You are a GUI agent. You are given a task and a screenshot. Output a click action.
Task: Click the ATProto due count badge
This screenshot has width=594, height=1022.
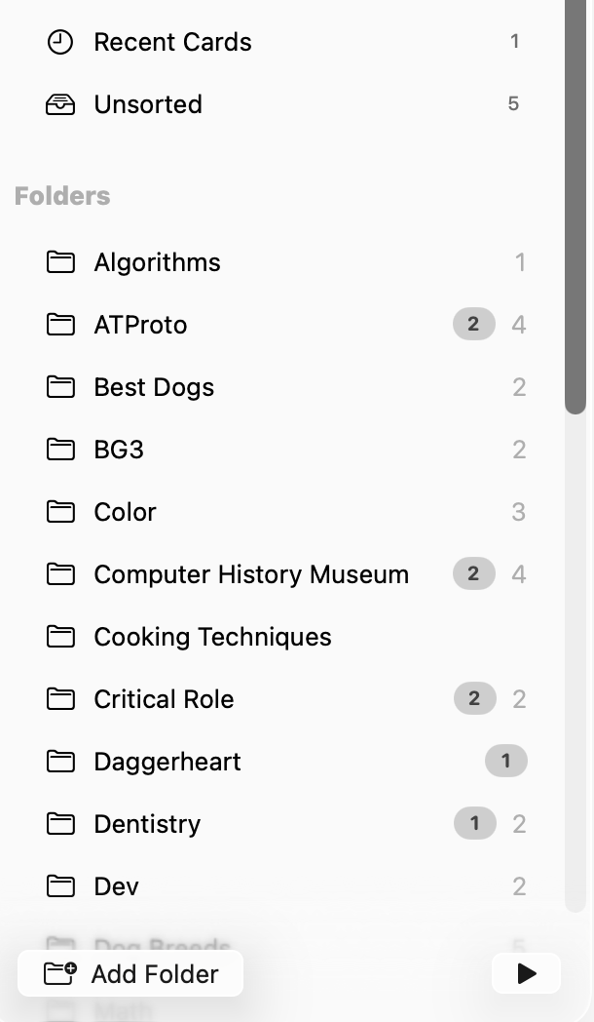(473, 325)
